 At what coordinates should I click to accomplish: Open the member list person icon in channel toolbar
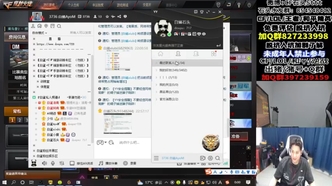pos(33,26)
